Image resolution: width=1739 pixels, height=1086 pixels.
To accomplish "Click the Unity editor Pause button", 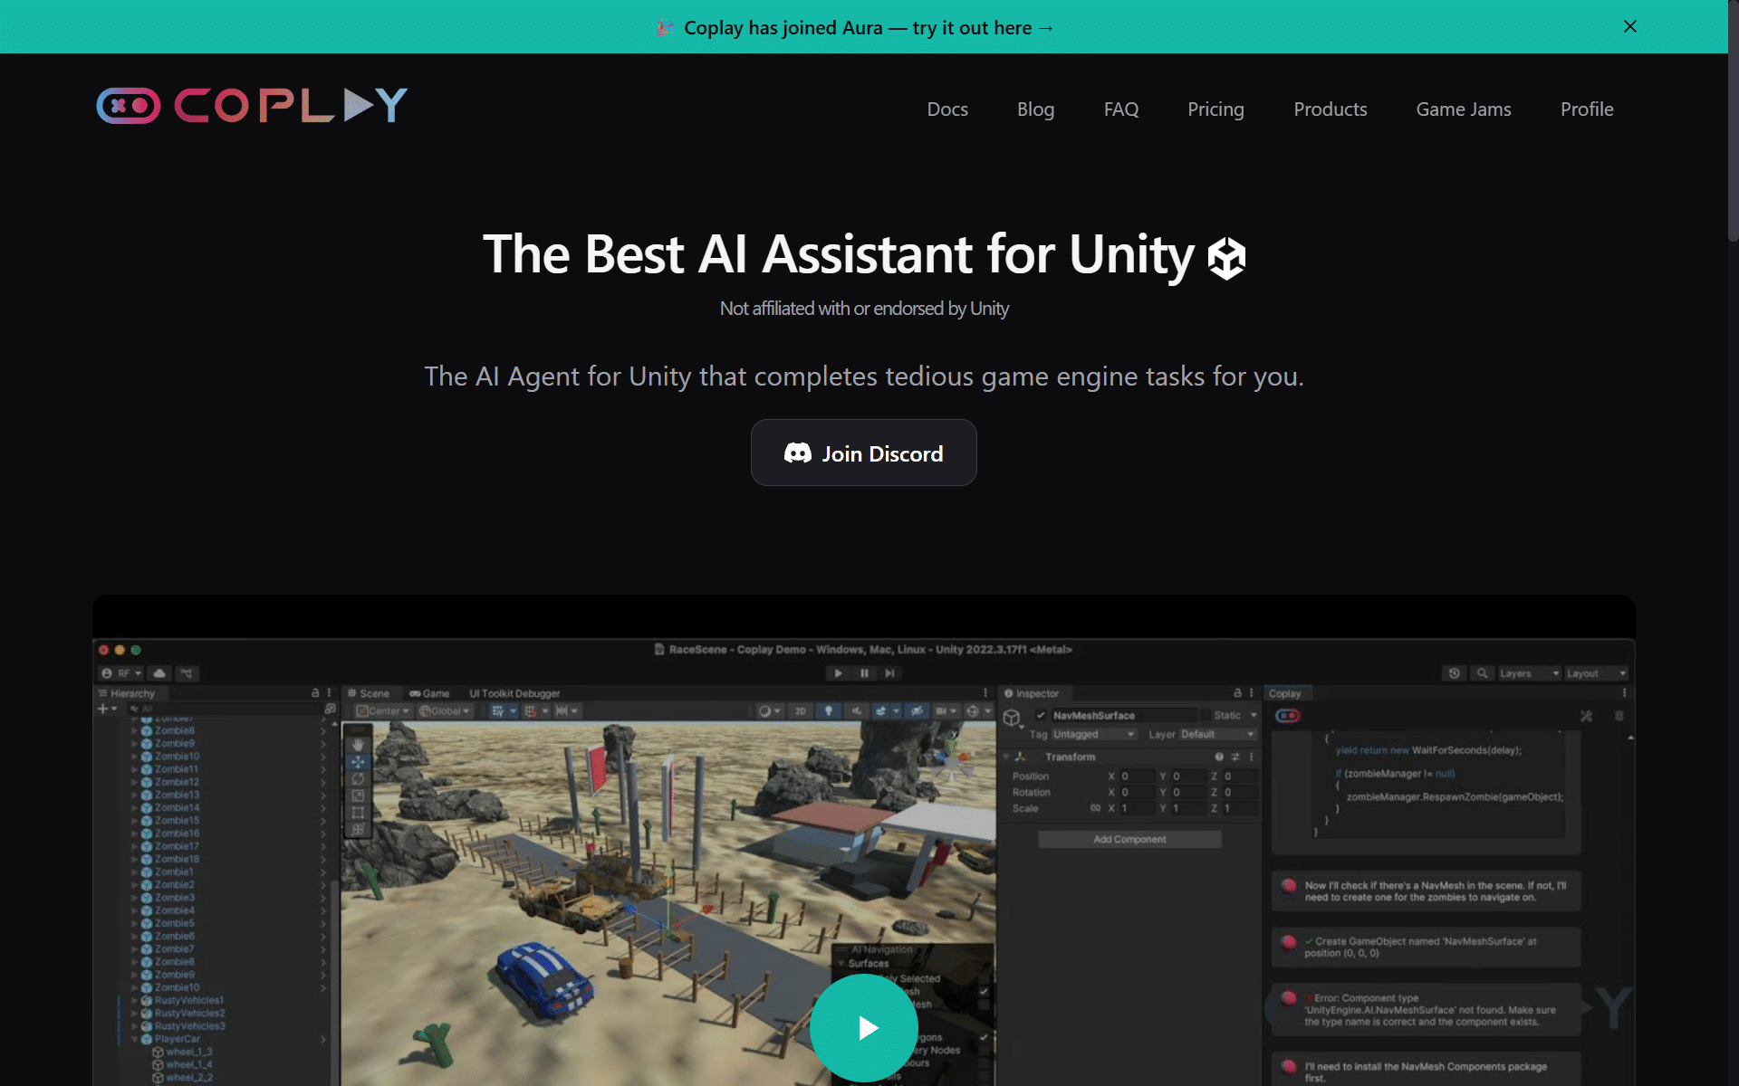I will [x=864, y=673].
